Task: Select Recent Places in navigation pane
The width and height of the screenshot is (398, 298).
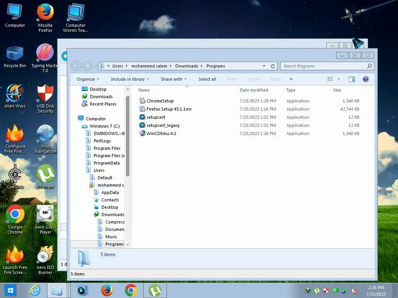Action: coord(103,104)
